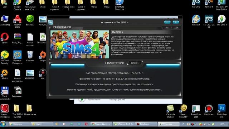Viewport: 229px width, 129px height.
Task: Open The SIMS 4 desktop shortcut at right
Action: pyautogui.click(x=222, y=20)
